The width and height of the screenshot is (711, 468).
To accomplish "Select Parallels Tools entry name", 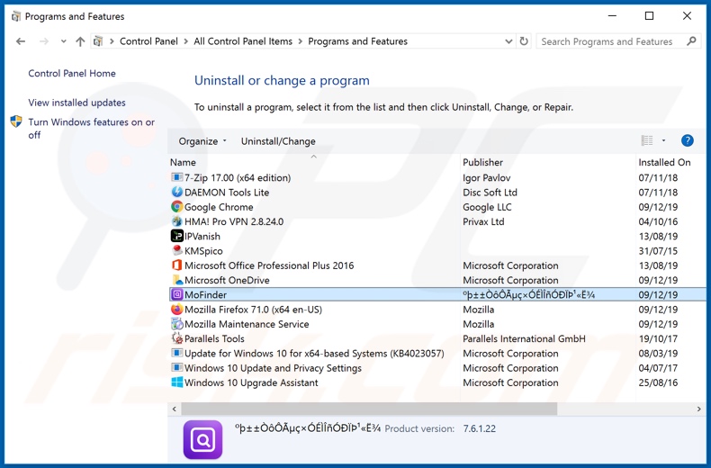I will (x=214, y=338).
